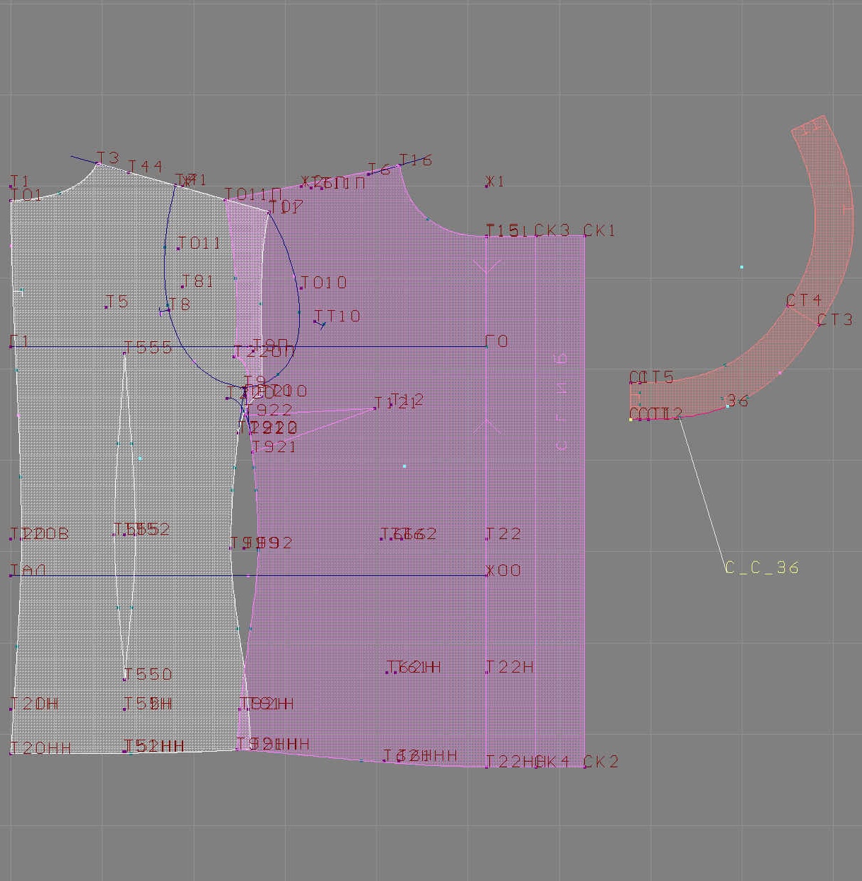Select point T22 on the center front line

tap(487, 538)
